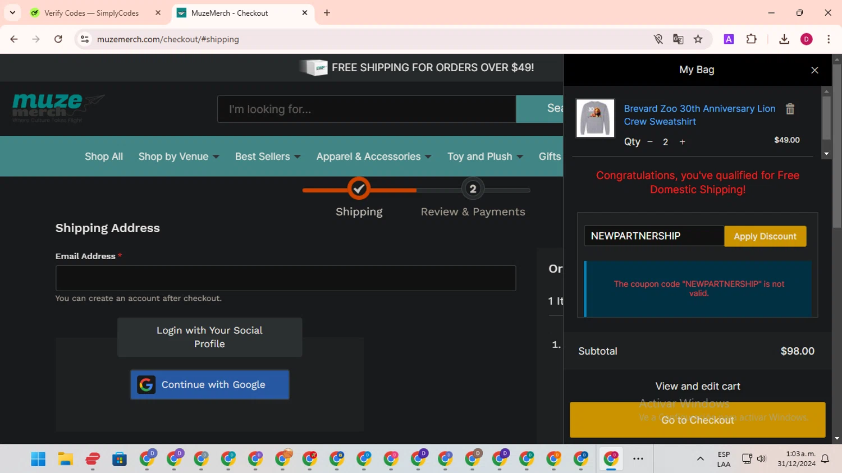Open Microsoft Store from taskbar
Viewport: 842px width, 473px height.
(x=120, y=459)
